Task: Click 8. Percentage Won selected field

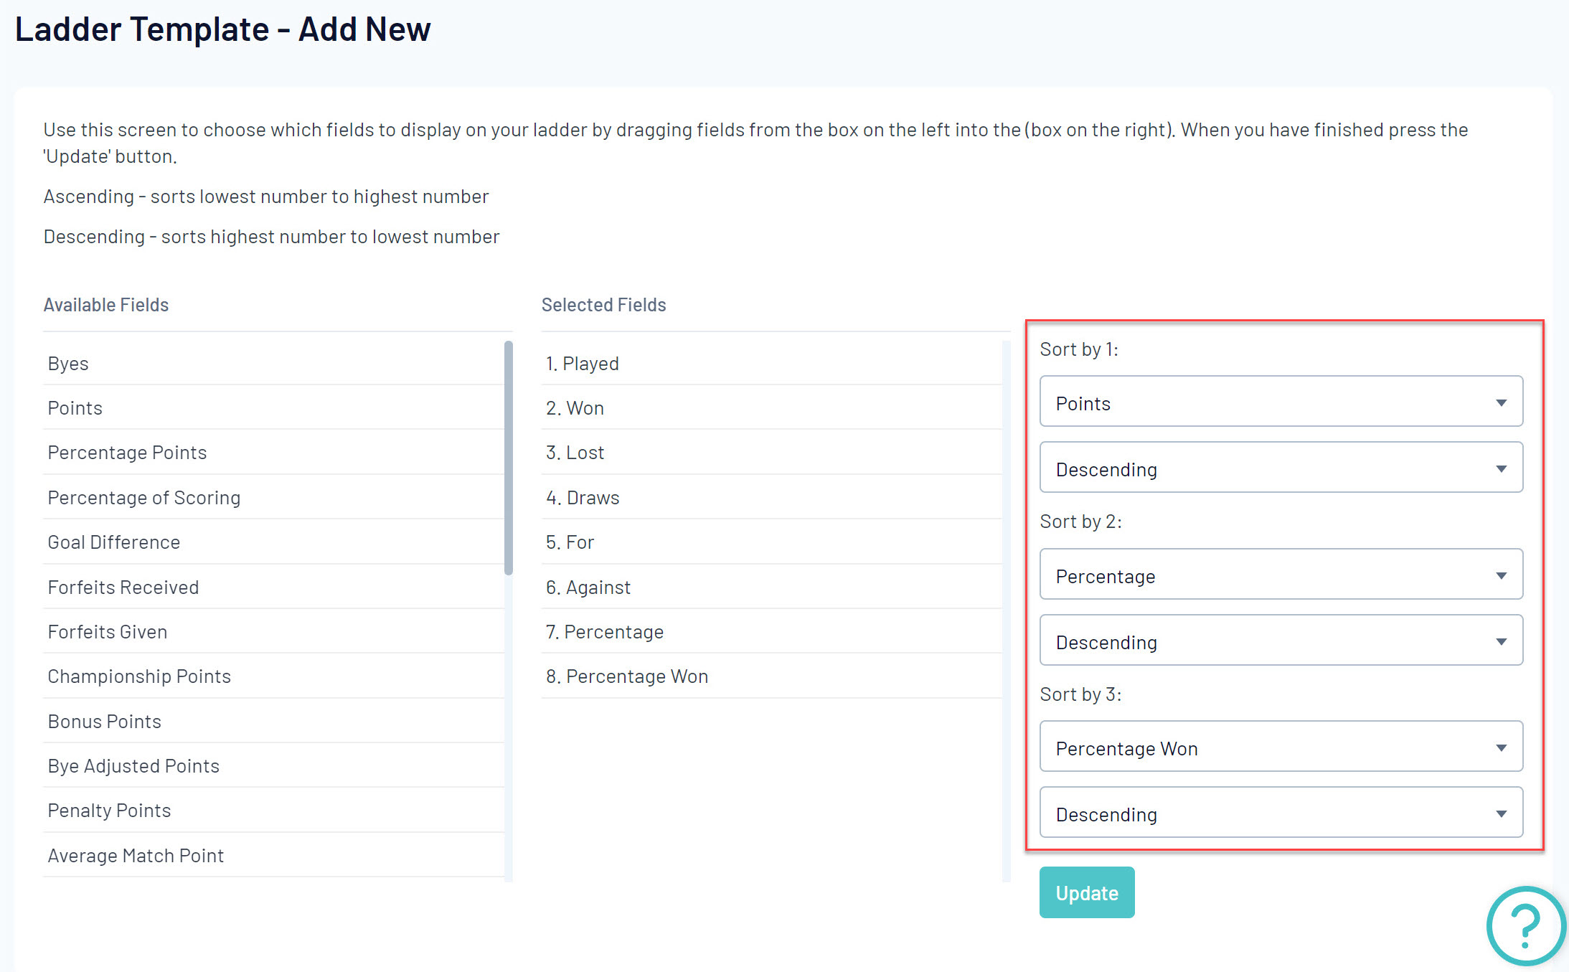Action: [627, 676]
